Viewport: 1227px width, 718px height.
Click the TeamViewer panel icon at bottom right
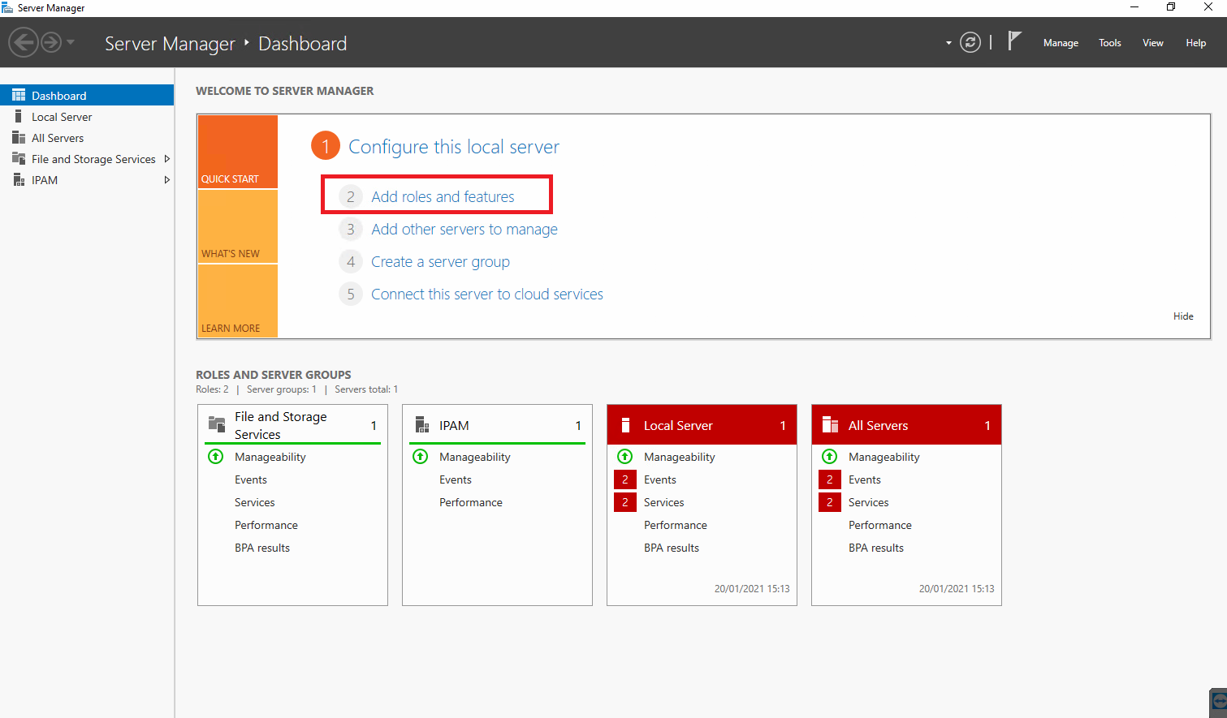tap(1219, 703)
